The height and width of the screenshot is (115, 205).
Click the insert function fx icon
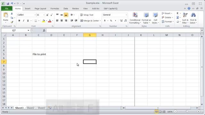44,30
